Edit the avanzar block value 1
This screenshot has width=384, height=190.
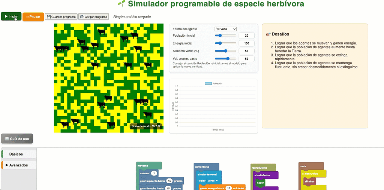click(154, 174)
